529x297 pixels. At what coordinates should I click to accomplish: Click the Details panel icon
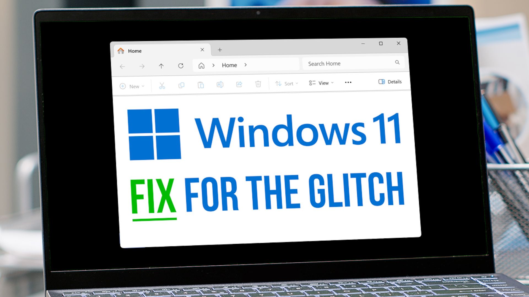[x=382, y=82]
